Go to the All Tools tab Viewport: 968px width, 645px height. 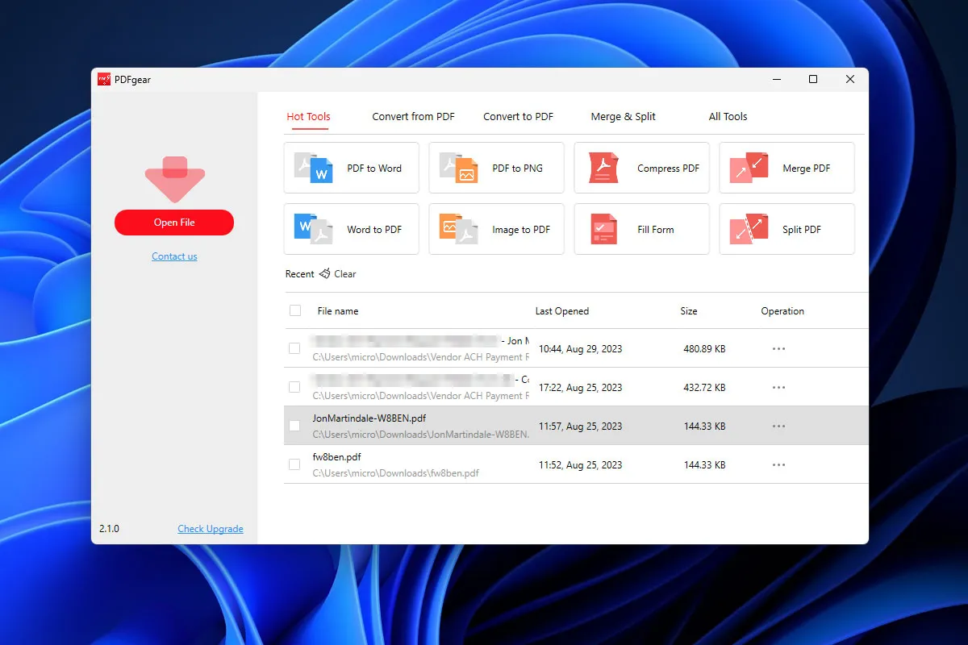[x=728, y=116]
